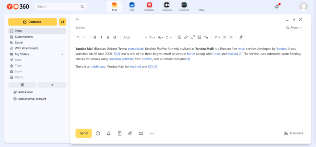Expand My folders
Image resolution: width=316 pixels, height=147 pixels.
coord(22,54)
